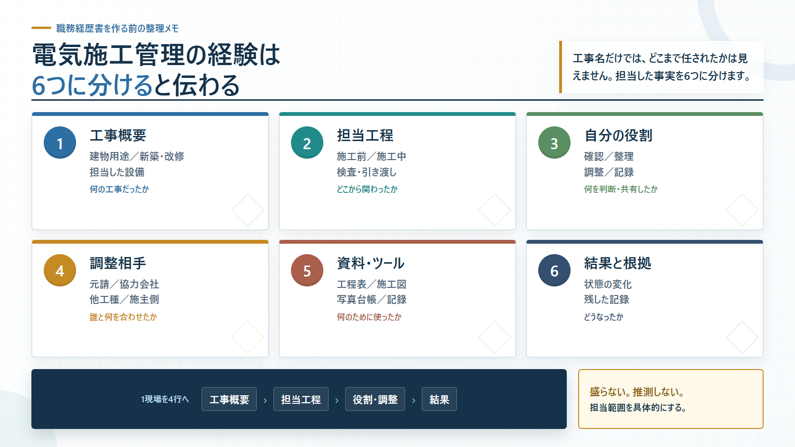Click the text 担当範囲を具体的にする。
This screenshot has height=447, width=795.
coord(638,408)
